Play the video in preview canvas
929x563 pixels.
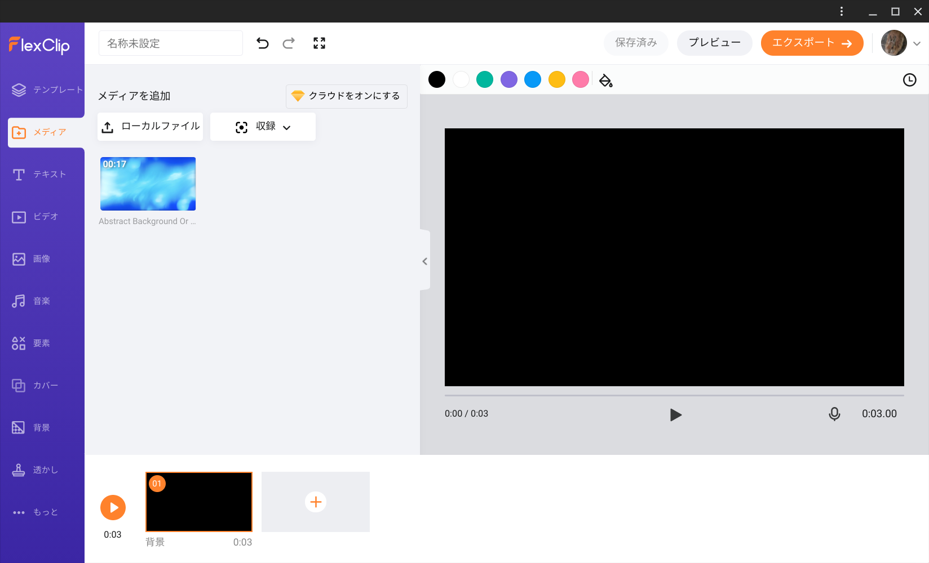point(675,415)
